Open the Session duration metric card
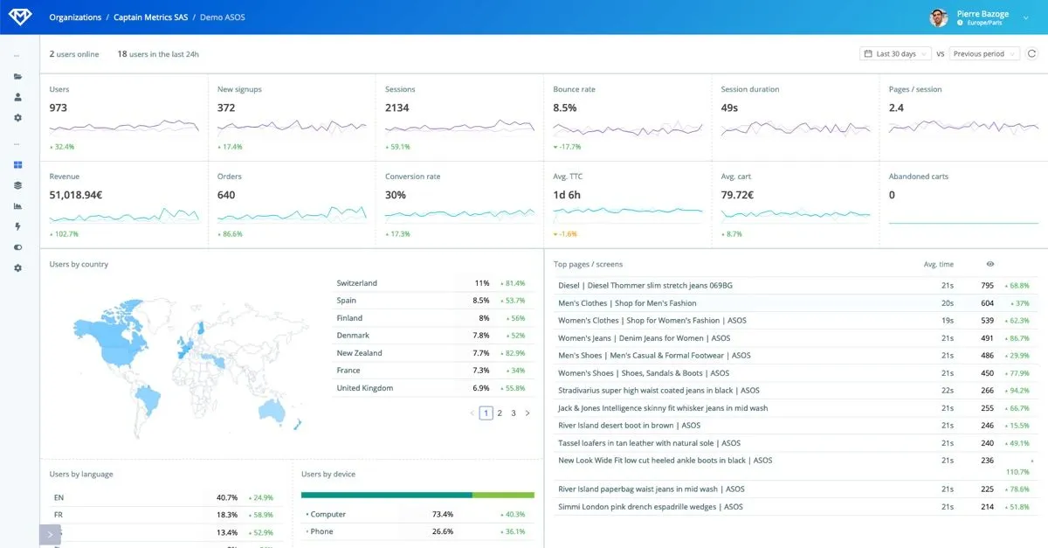 (x=795, y=118)
